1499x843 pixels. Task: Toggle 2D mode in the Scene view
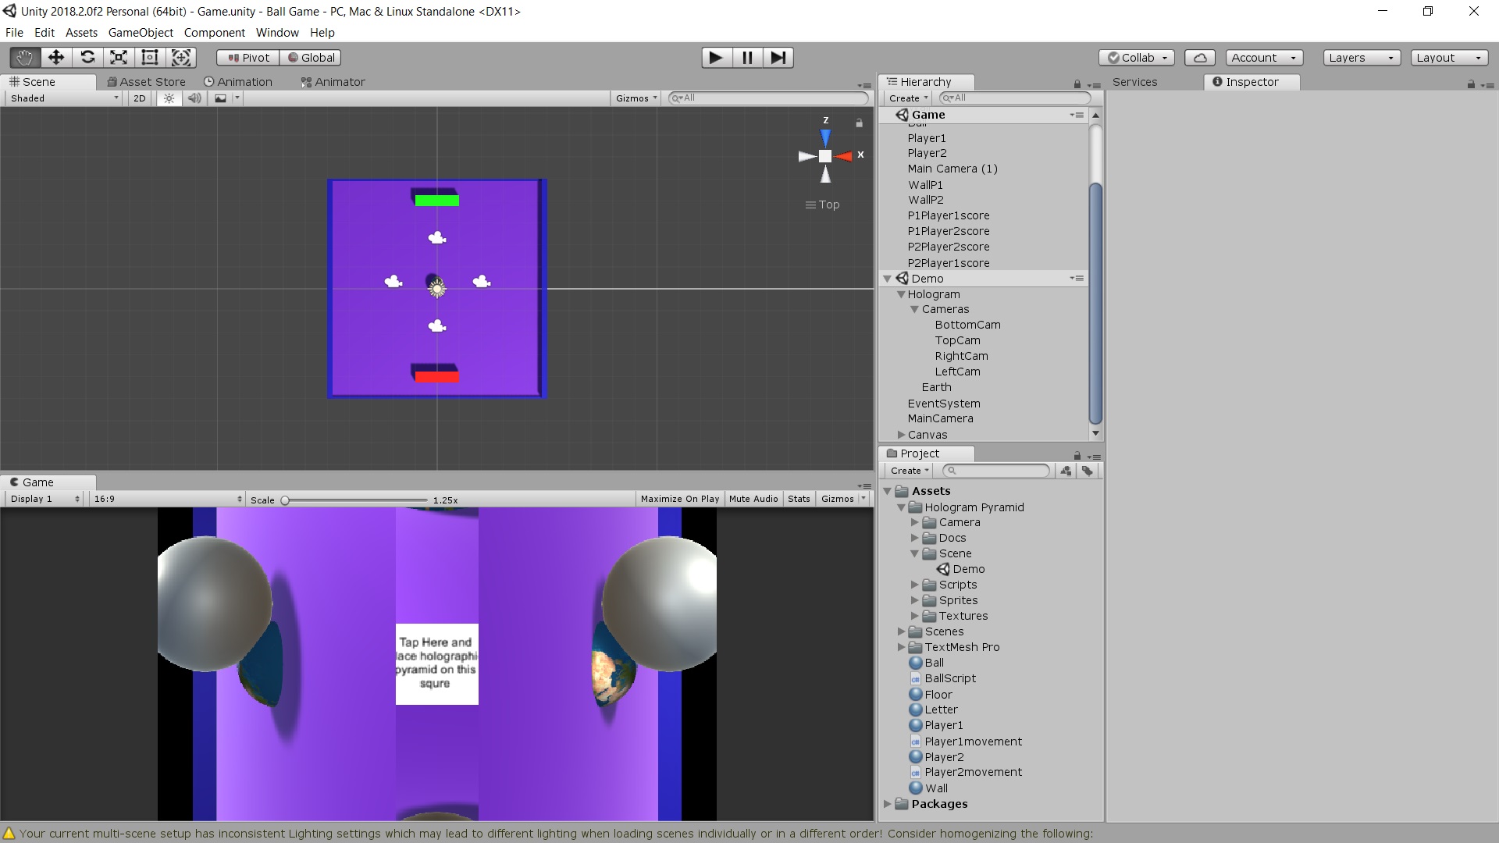click(x=138, y=98)
